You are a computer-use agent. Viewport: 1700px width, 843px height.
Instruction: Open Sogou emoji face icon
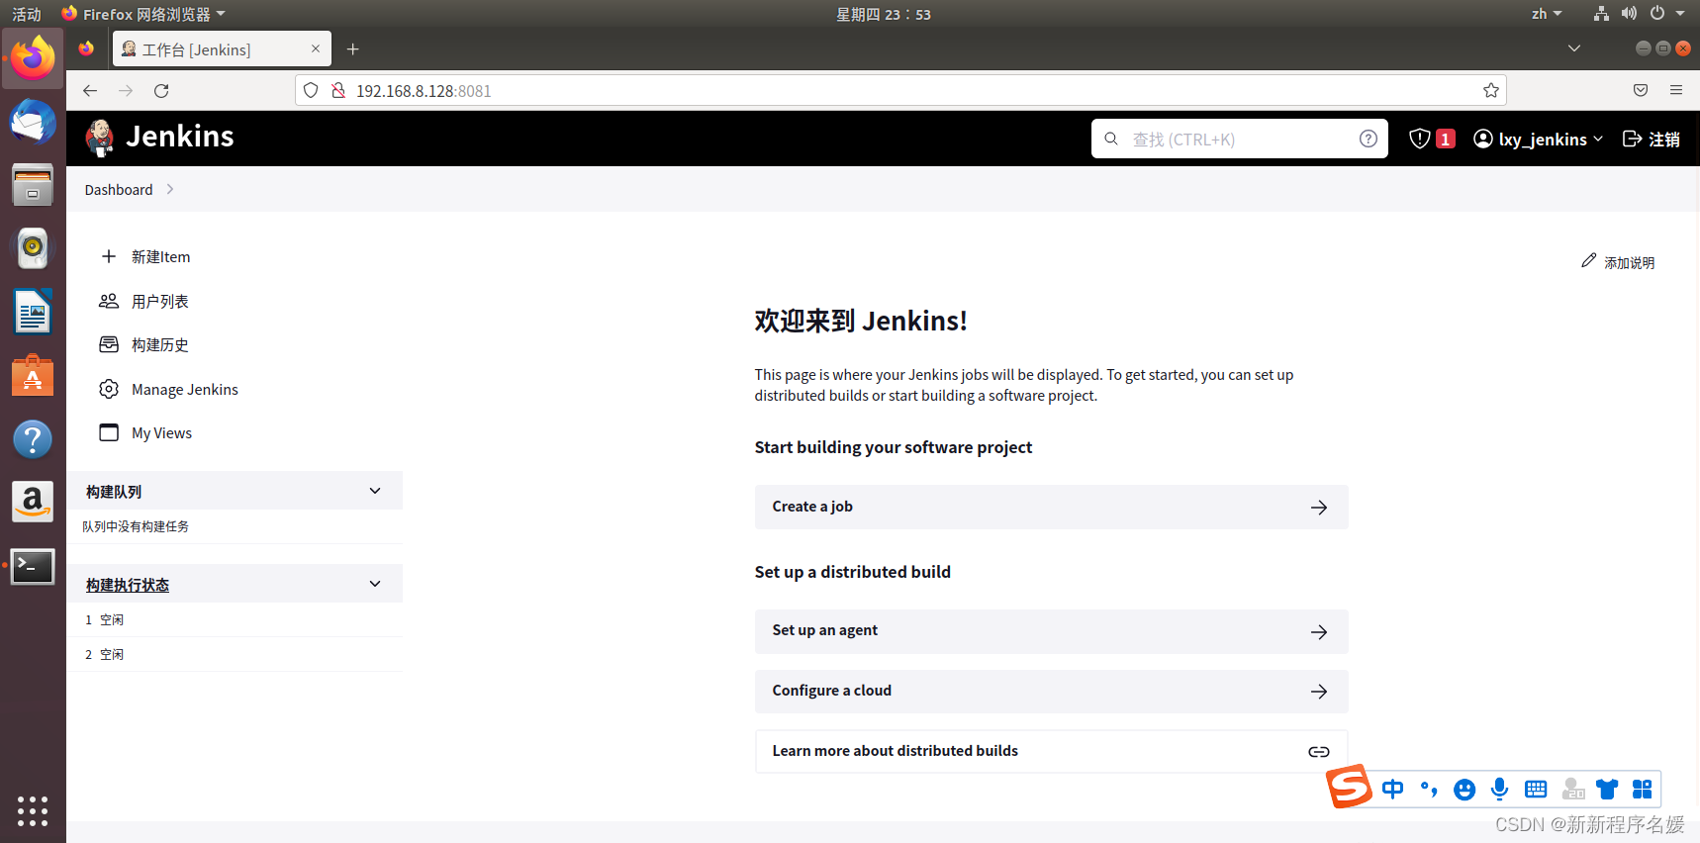click(x=1464, y=789)
